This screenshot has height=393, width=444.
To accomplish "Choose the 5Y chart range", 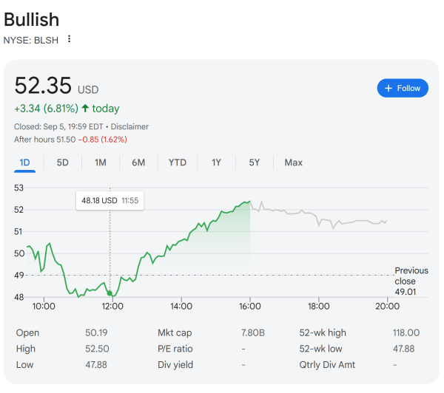I will (x=255, y=163).
